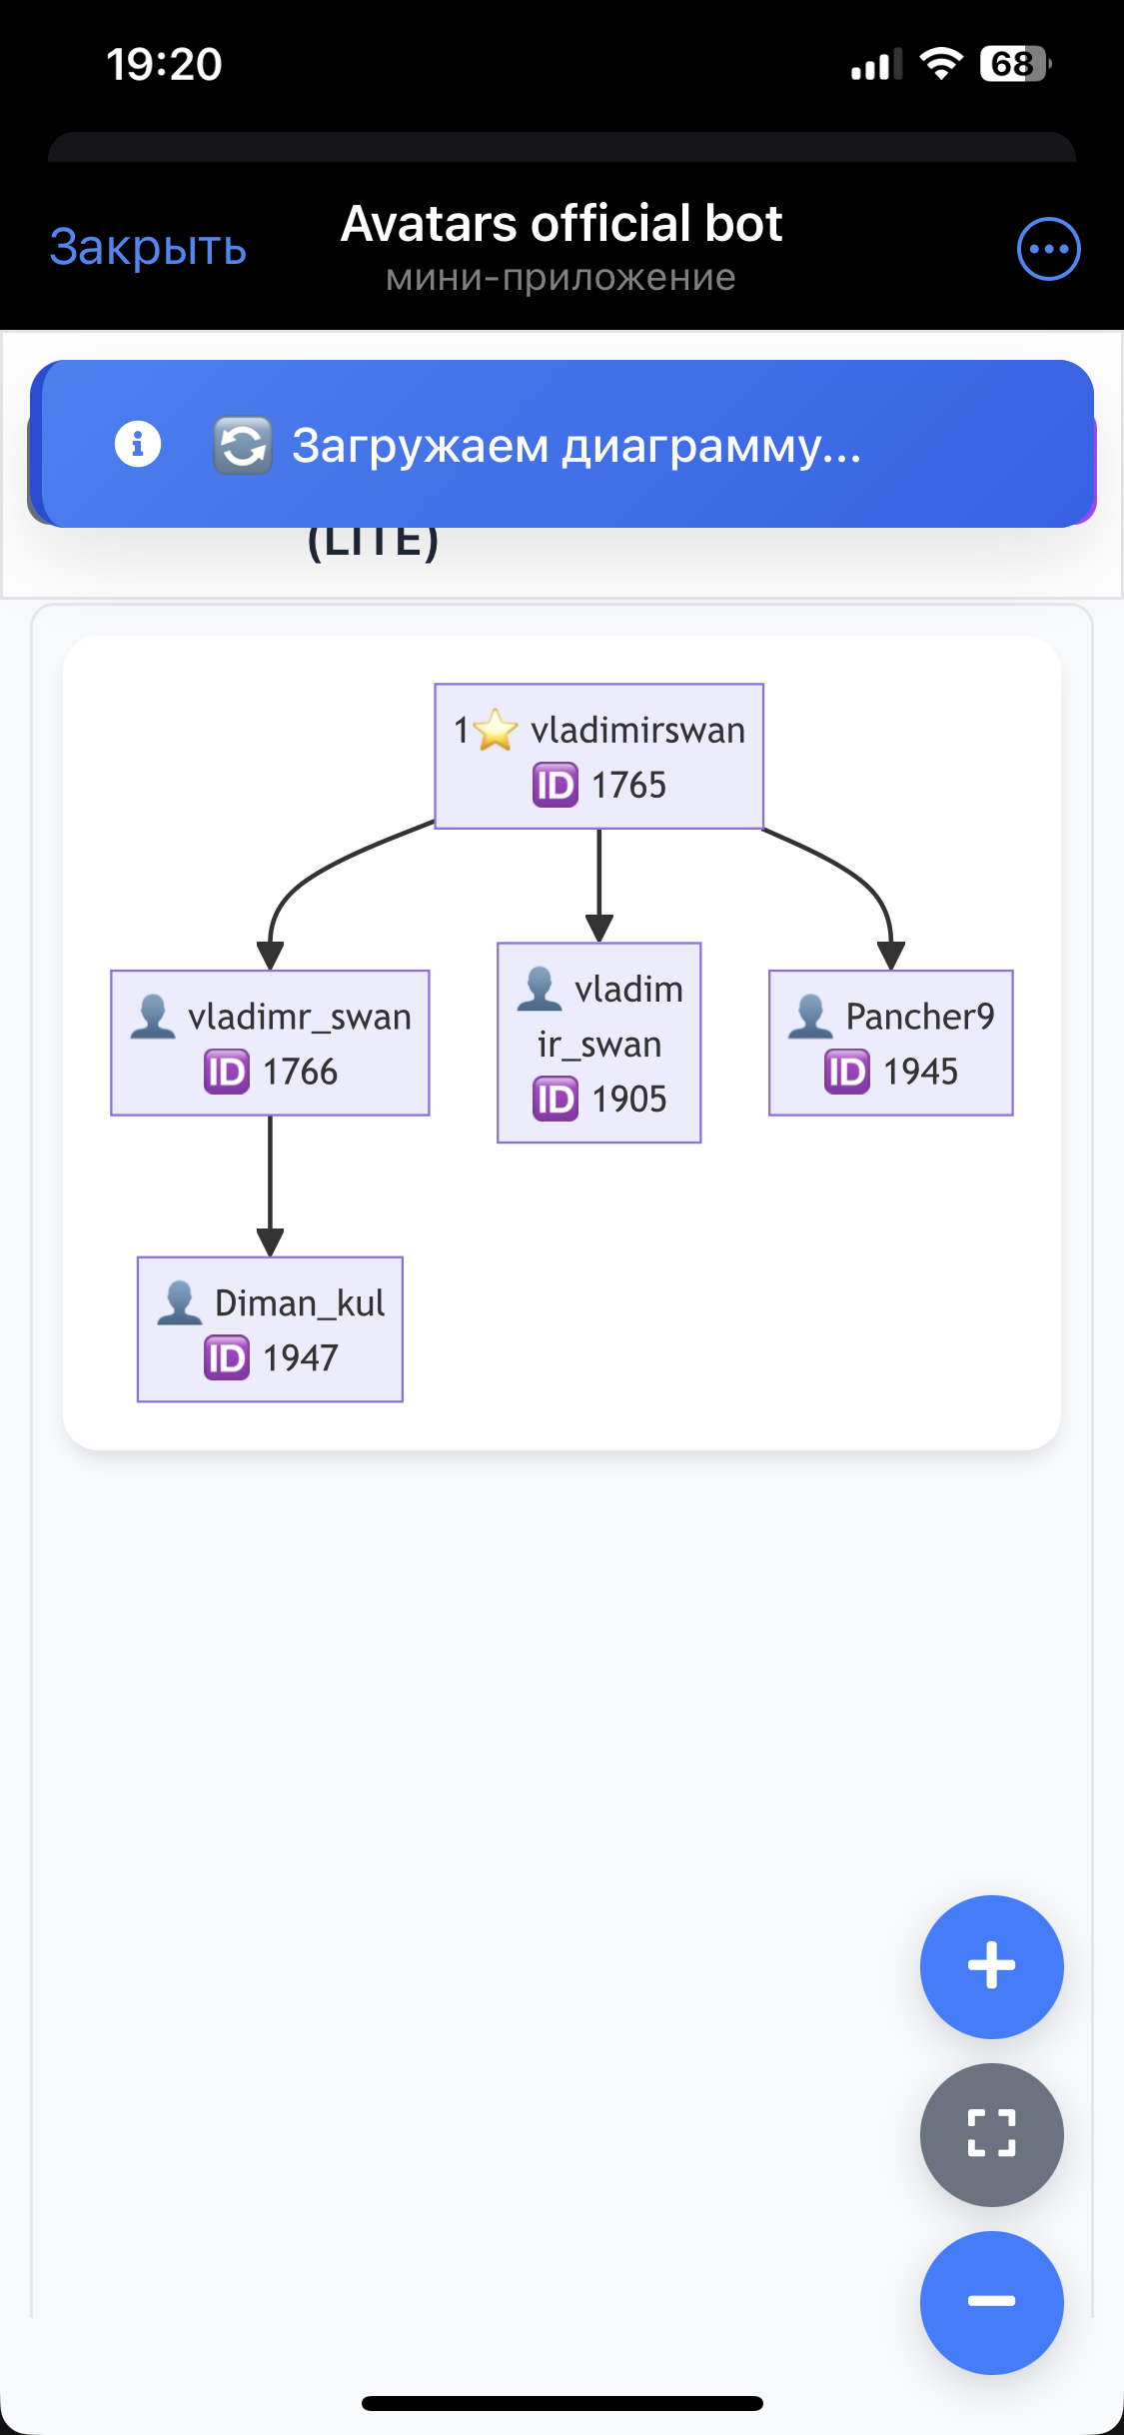Tap the user avatar icon for Pancher9
The height and width of the screenshot is (2435, 1124).
pyautogui.click(x=810, y=1017)
